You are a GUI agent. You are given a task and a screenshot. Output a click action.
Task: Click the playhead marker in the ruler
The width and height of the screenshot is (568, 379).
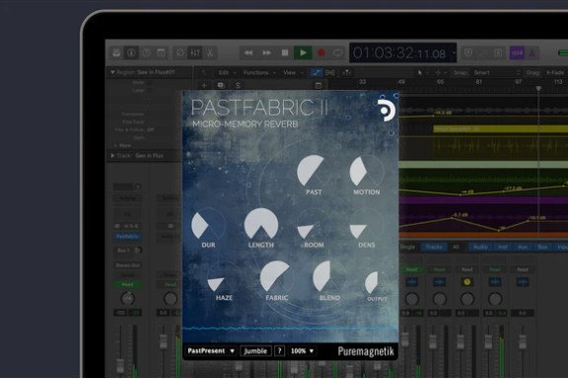click(x=538, y=88)
